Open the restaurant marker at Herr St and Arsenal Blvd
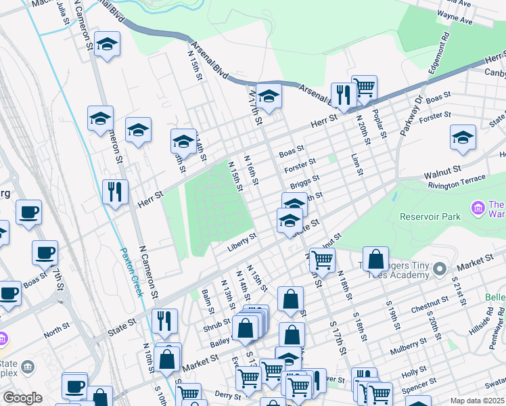Viewport: 506px width, 406px height. coord(344,97)
